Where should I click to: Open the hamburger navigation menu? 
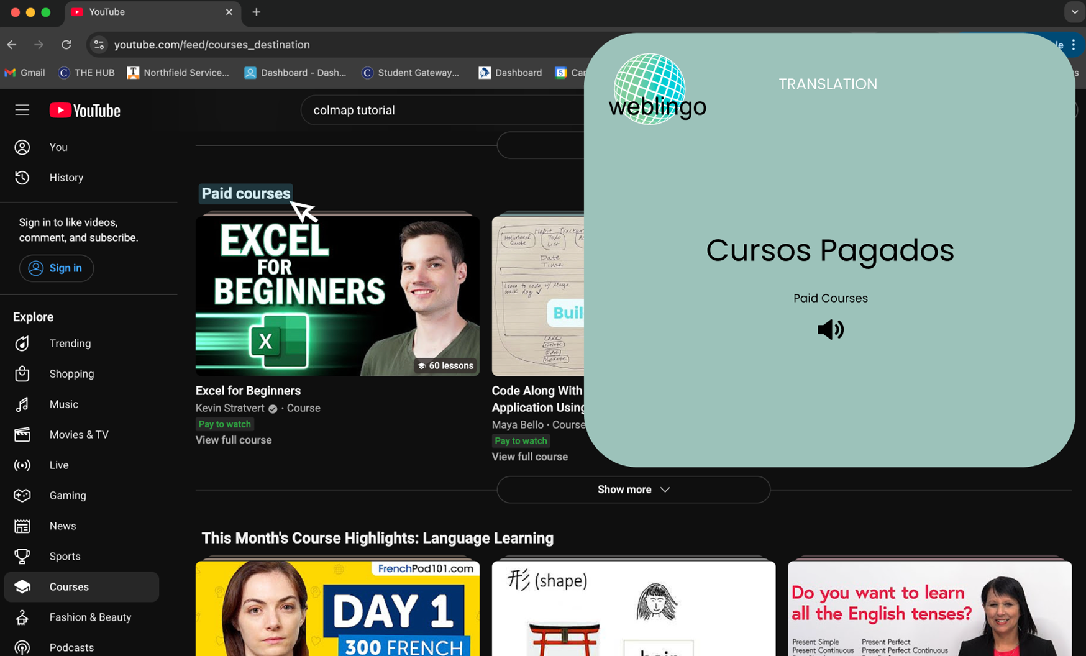pos(22,109)
